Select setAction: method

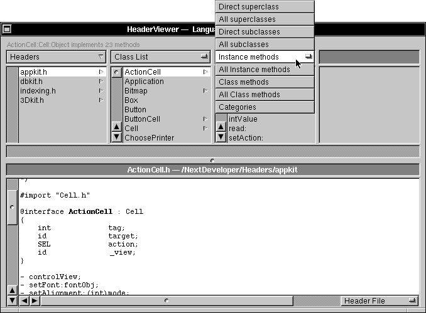(x=271, y=138)
